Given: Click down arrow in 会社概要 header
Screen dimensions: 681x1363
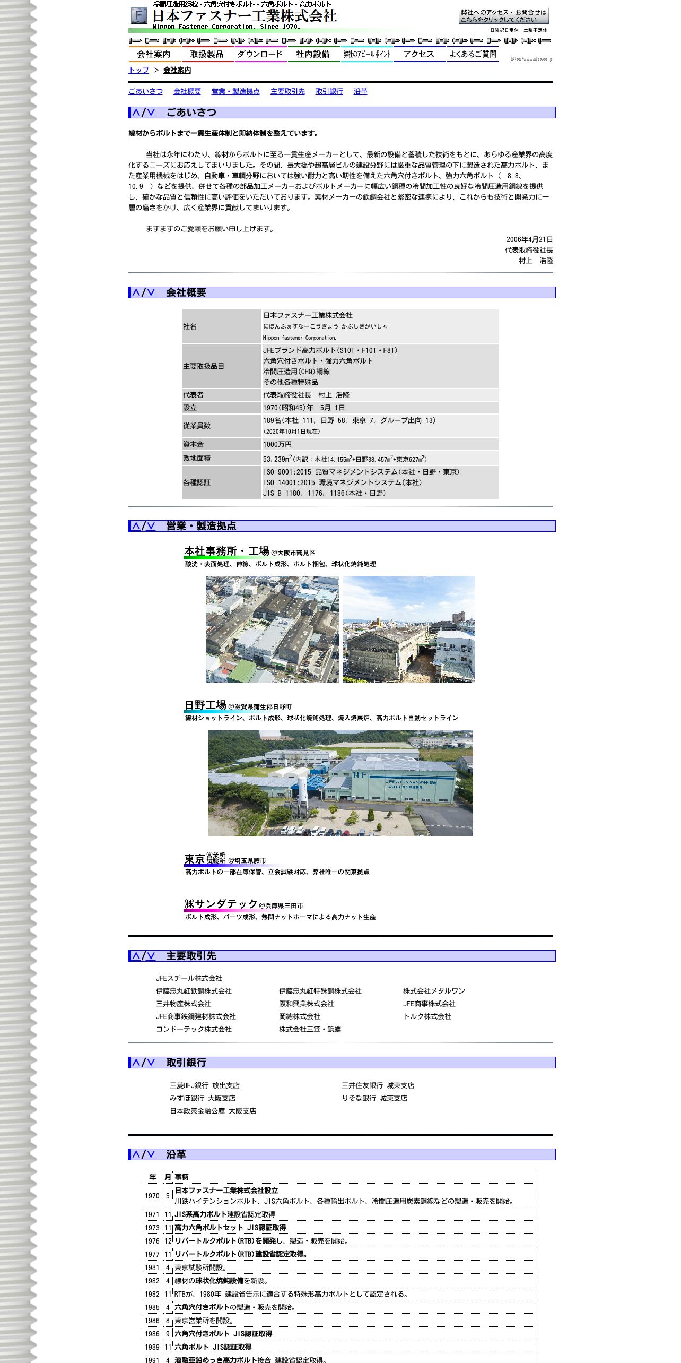Looking at the screenshot, I should coord(151,292).
